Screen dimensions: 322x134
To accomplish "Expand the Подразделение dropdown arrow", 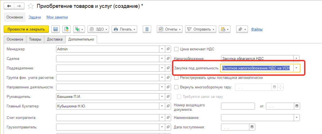I will (162, 68).
